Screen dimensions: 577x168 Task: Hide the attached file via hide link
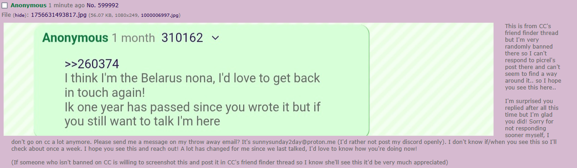point(20,15)
